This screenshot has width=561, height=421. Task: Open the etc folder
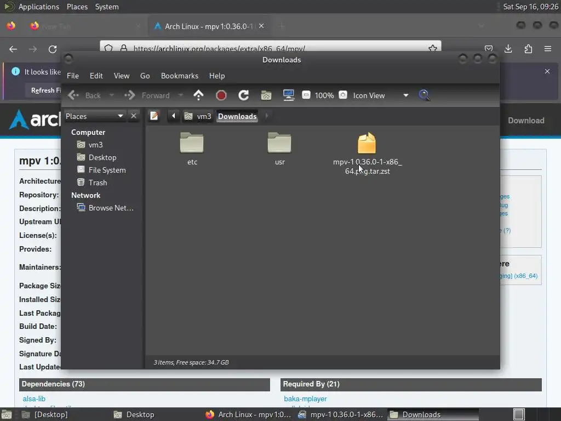pos(192,149)
